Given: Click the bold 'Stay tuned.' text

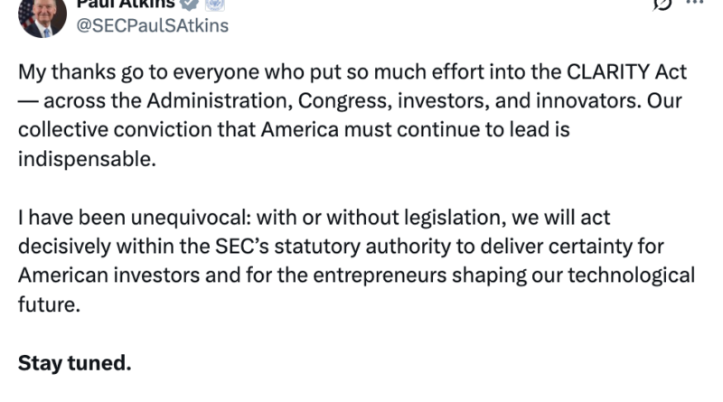Looking at the screenshot, I should coord(75,363).
